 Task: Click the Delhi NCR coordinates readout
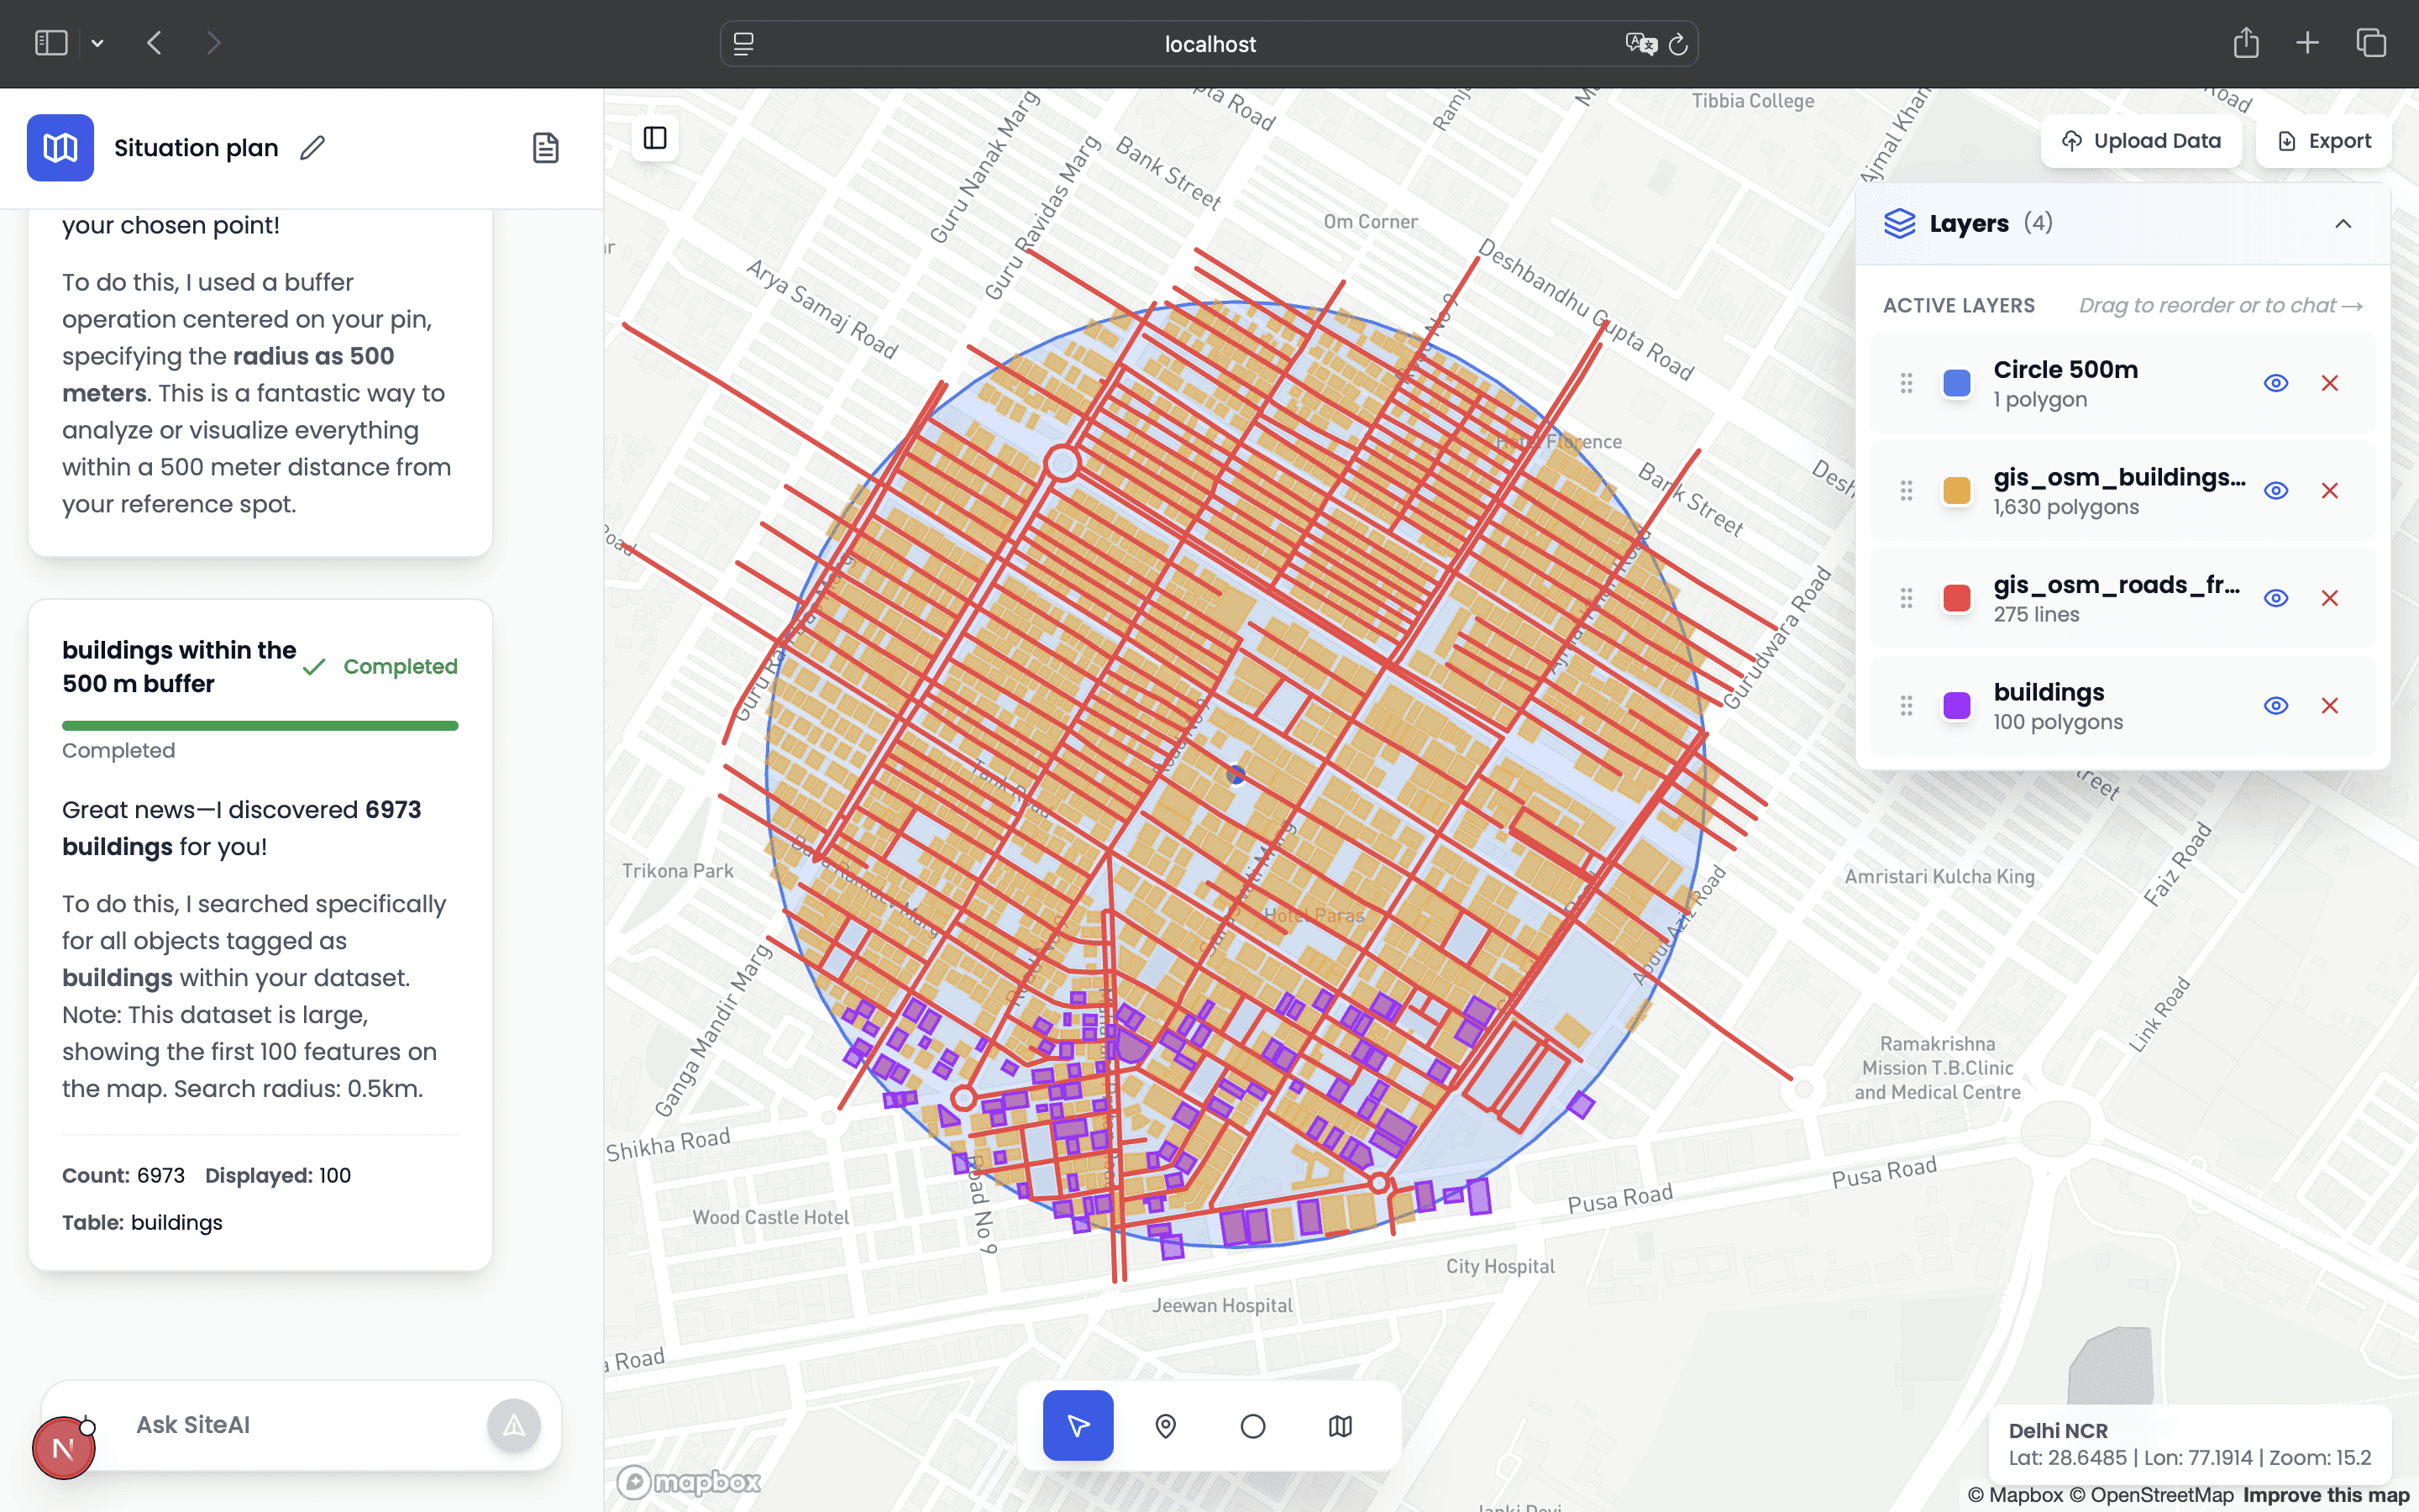pos(2189,1444)
